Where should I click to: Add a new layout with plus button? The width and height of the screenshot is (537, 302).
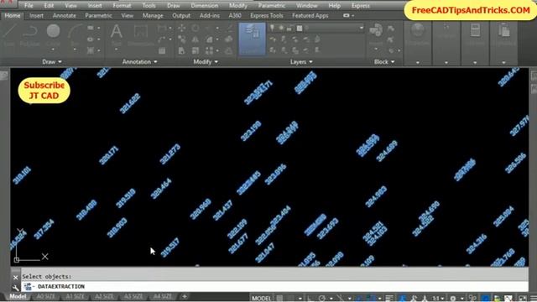pos(185,296)
